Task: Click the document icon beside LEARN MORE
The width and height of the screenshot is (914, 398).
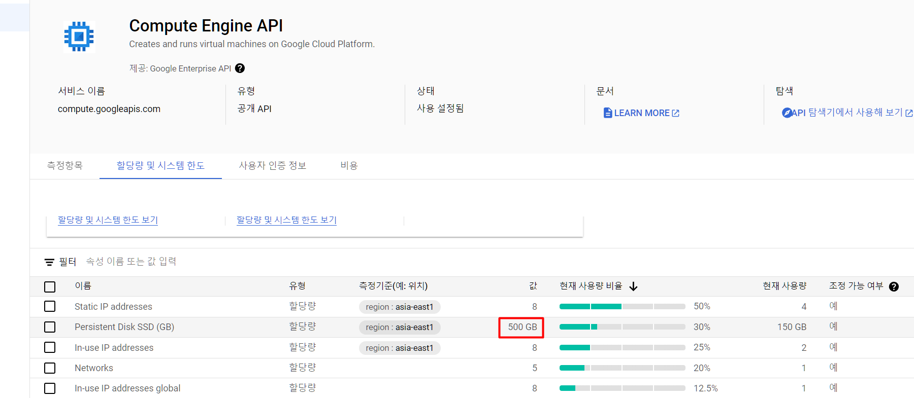Action: point(607,113)
